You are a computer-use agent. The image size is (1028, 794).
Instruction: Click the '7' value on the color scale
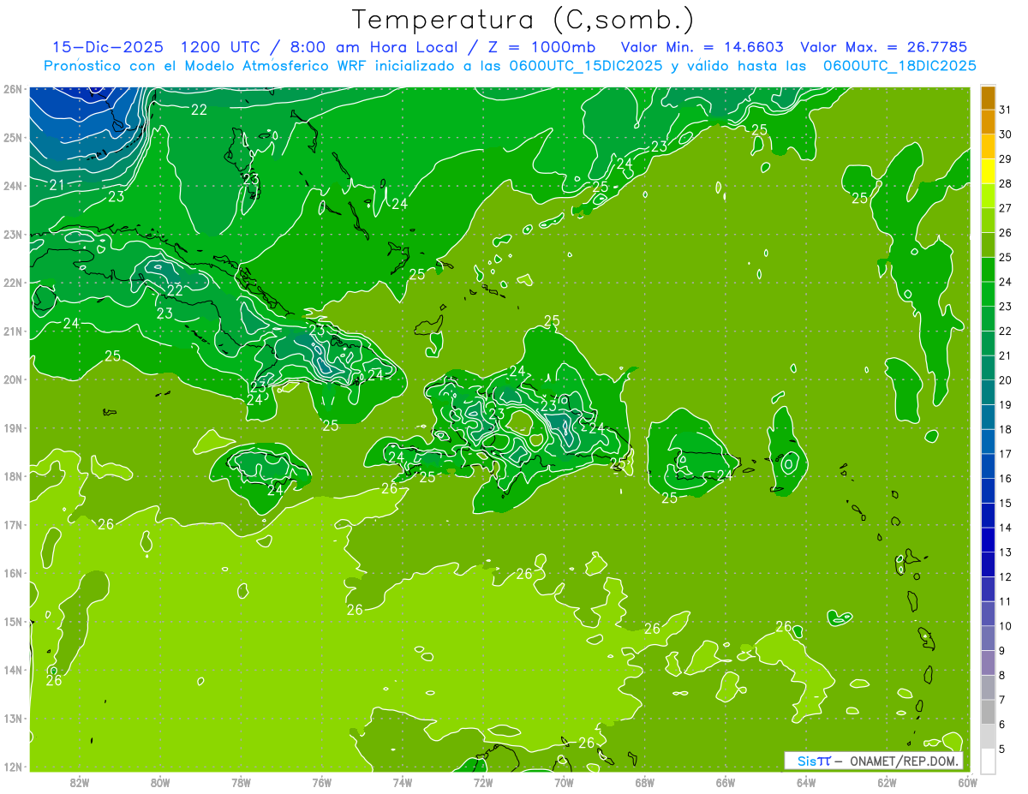(x=1001, y=700)
